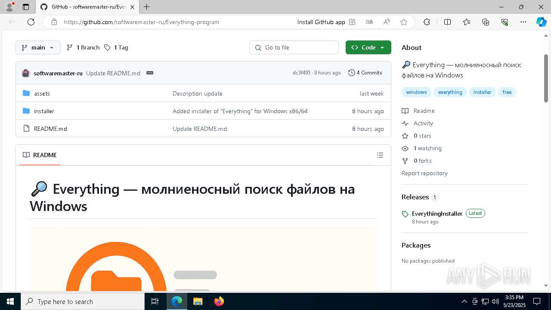The image size is (551, 310).
Task: Click Report repository link
Action: pos(424,173)
